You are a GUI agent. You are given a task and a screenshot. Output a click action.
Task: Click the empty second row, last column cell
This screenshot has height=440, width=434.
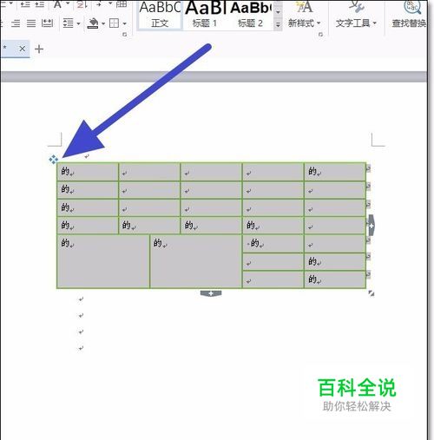coord(334,190)
